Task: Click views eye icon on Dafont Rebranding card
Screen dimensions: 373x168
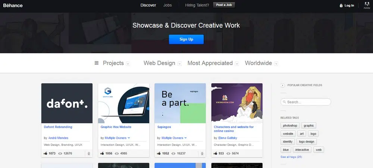Action: click(x=60, y=153)
